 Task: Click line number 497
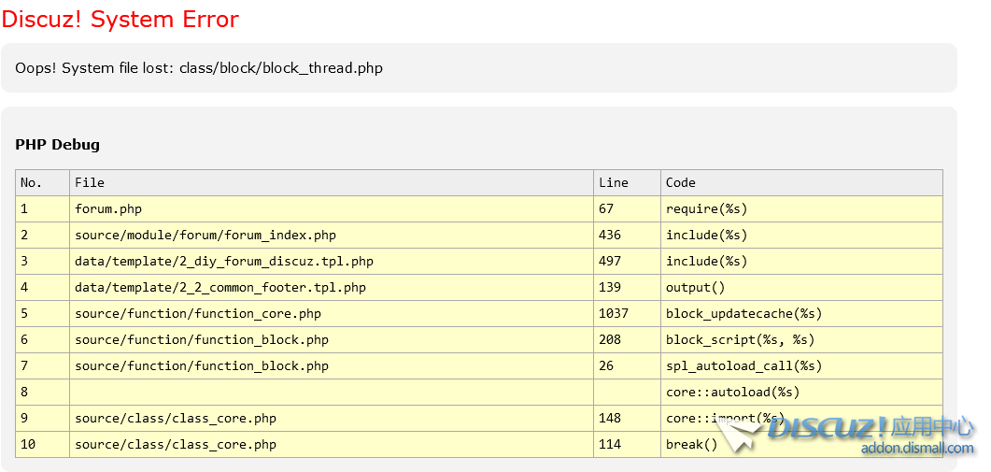(627, 262)
